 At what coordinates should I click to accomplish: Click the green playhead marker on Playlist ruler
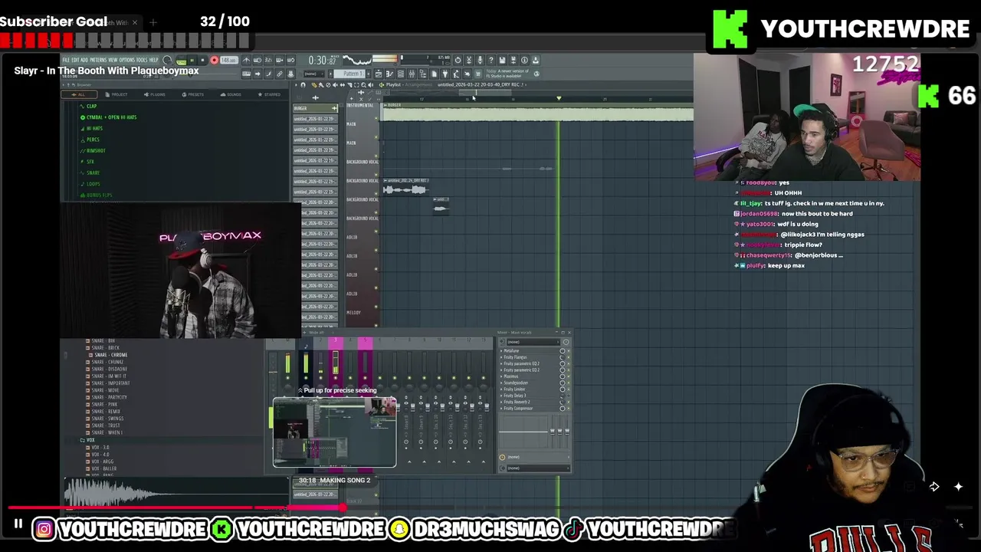pos(559,98)
